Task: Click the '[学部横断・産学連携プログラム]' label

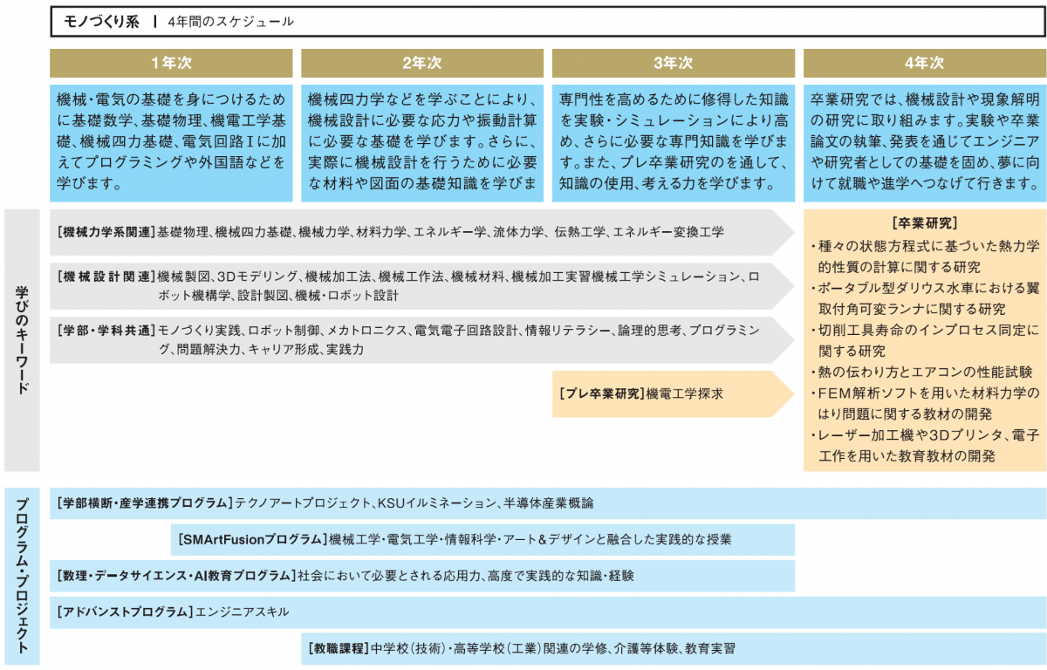Action: tap(144, 503)
